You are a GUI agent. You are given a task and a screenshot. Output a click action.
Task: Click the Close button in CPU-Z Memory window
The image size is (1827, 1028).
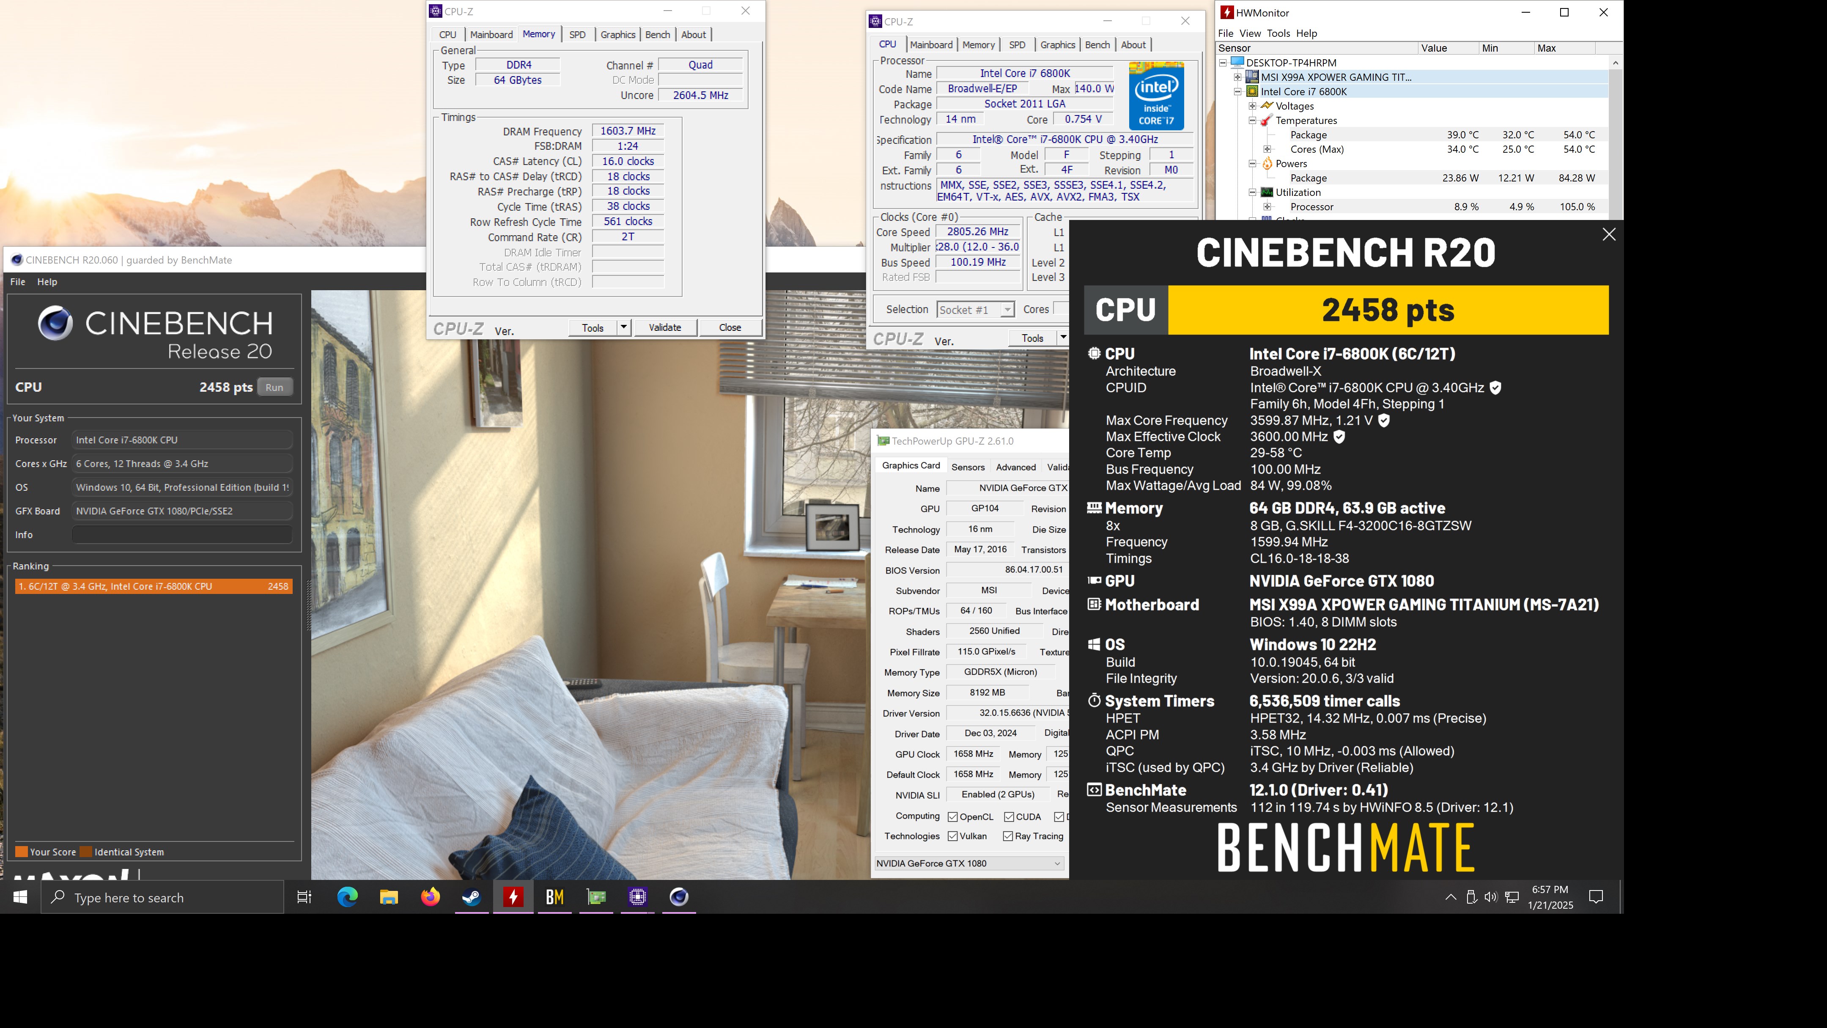(x=730, y=327)
